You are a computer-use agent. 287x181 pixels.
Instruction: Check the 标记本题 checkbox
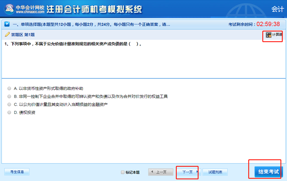click(123, 172)
